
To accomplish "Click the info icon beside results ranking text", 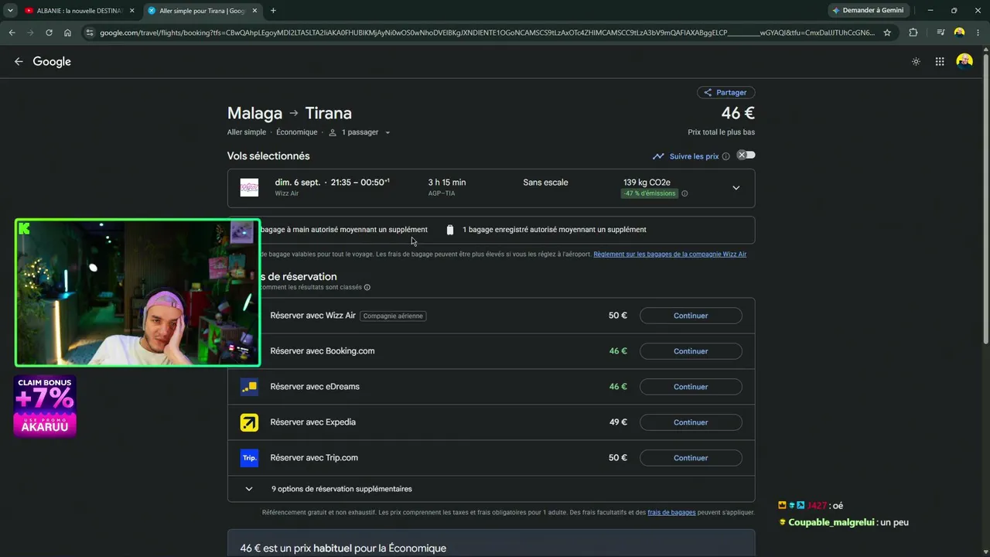I will pos(367,287).
